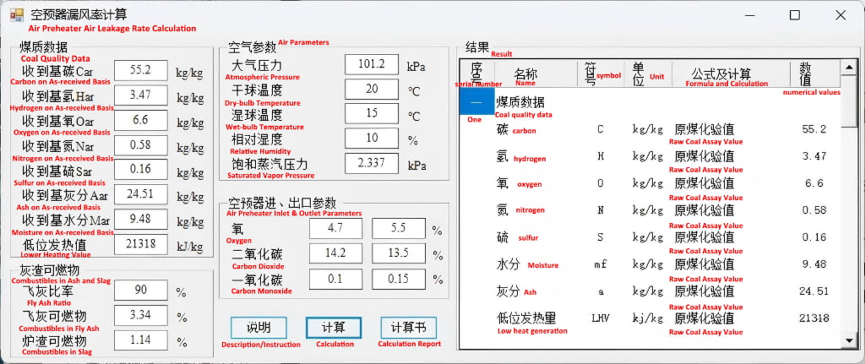Select the 大气压力 atmospheric pressure field
The width and height of the screenshot is (865, 364).
pos(372,65)
